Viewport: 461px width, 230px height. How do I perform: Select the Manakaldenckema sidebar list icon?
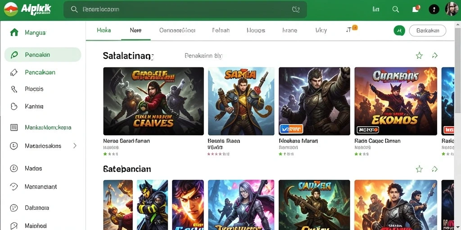[14, 127]
